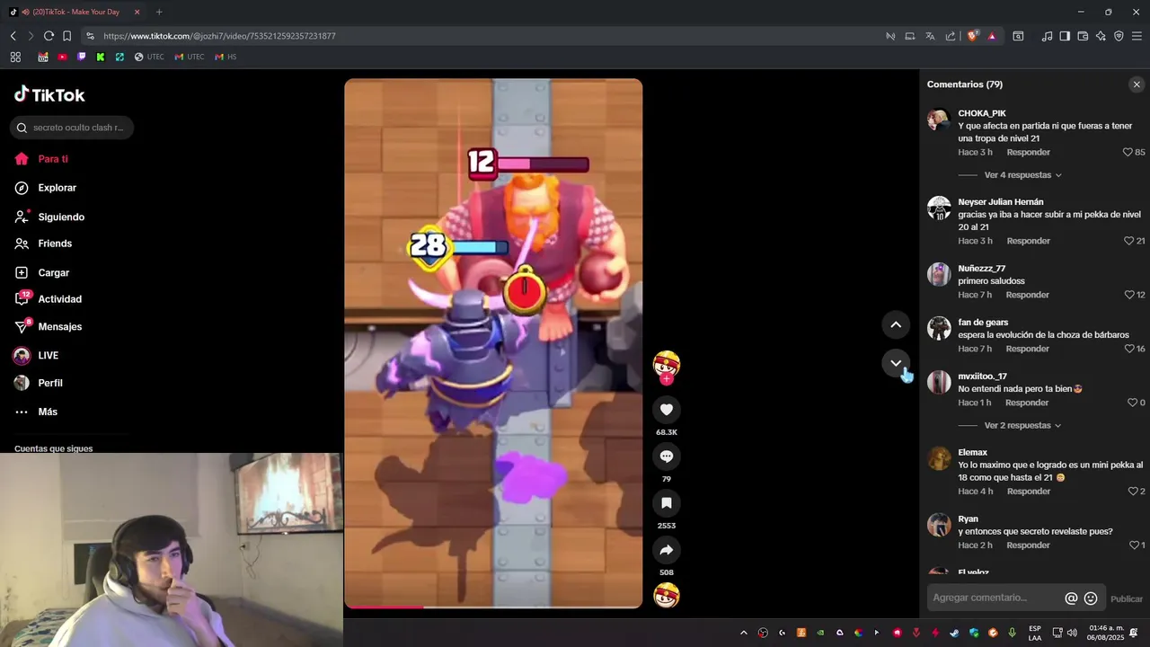Expand Ver 4 respuestas under CHOKA_PIK
1150x647 pixels.
point(1022,175)
